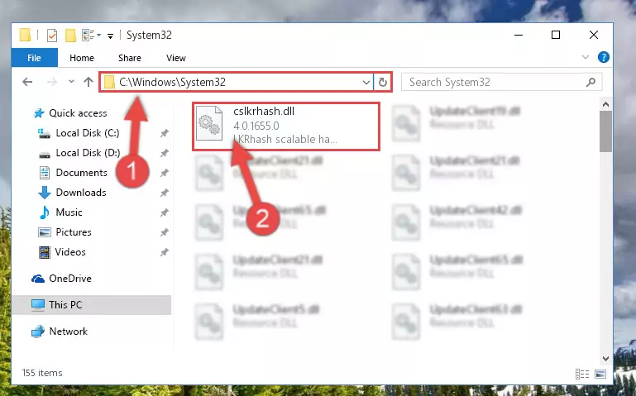Viewport: 636px width, 396px height.
Task: Expand the address bar history dropdown
Action: click(366, 83)
